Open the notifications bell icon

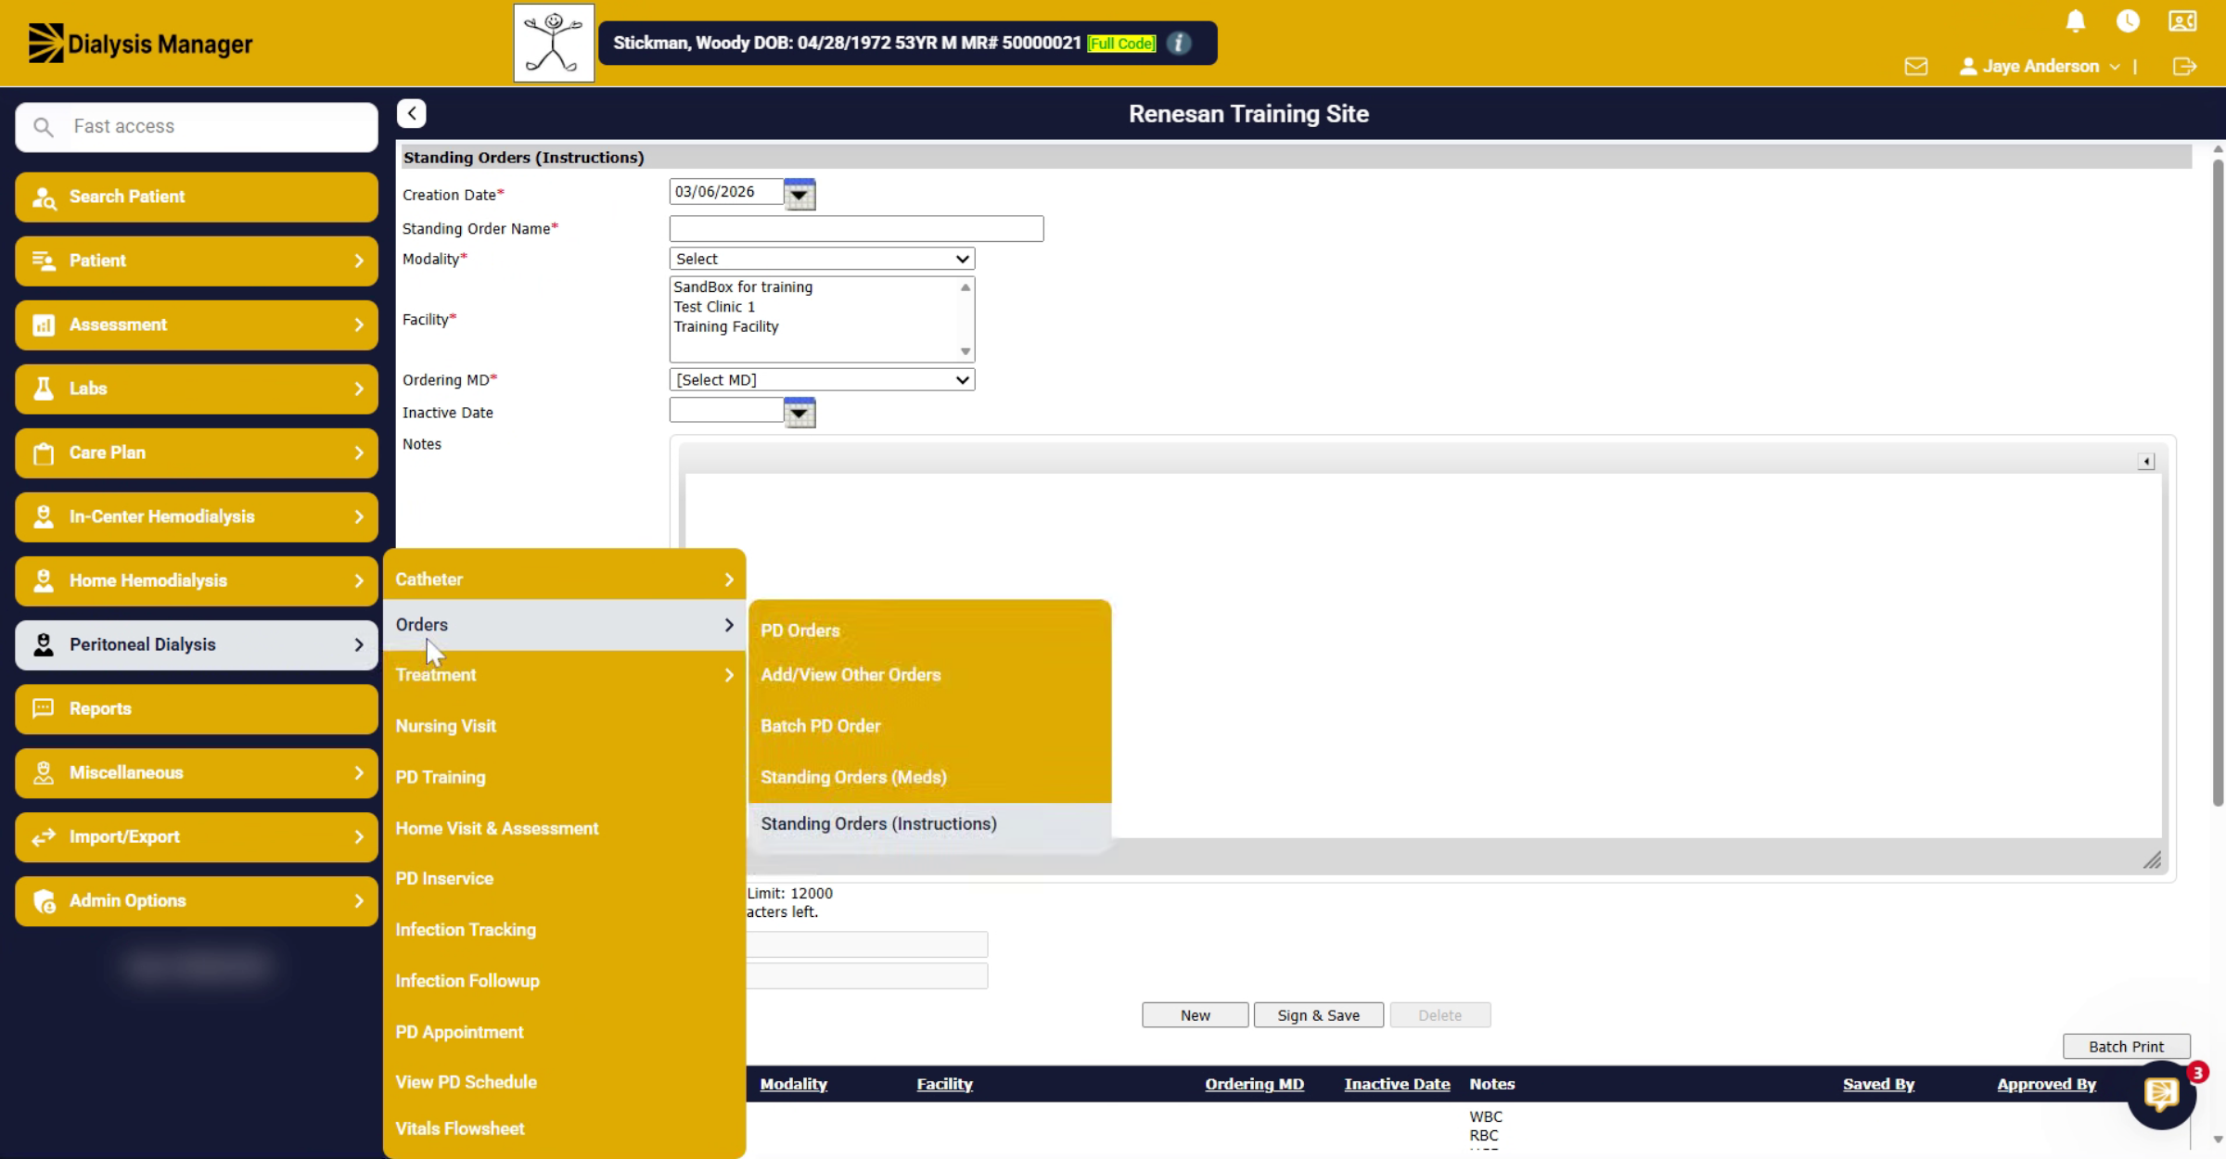point(2076,21)
